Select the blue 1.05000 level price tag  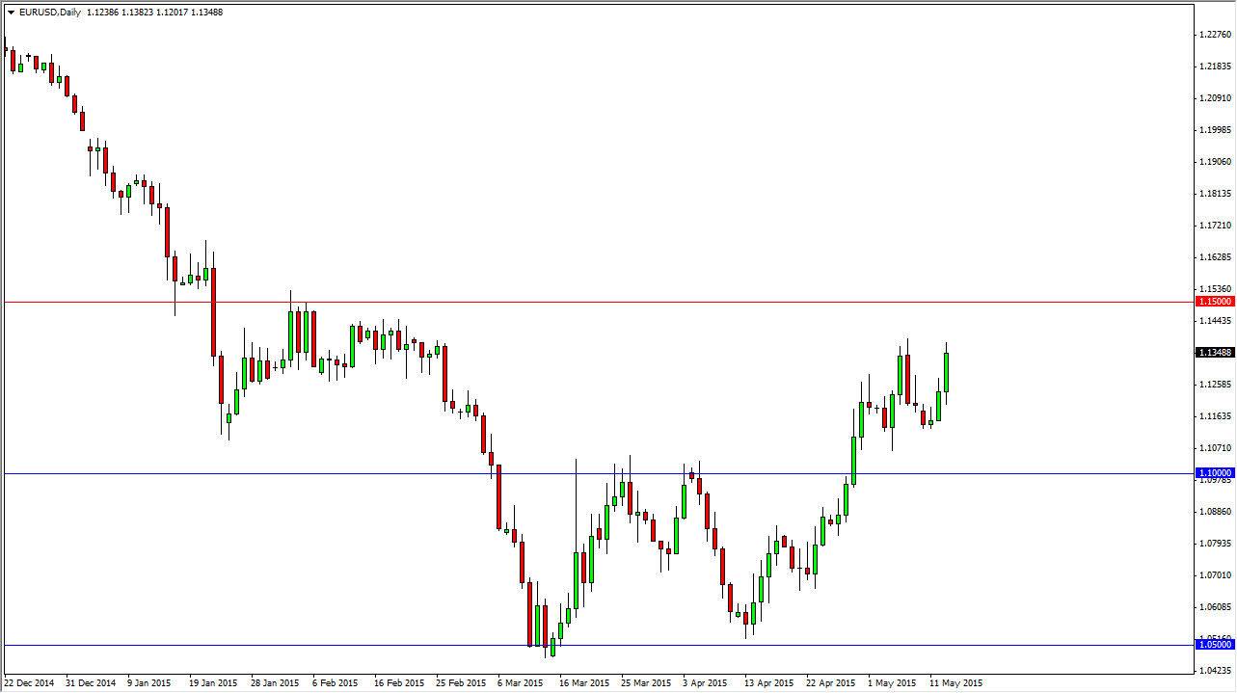[1215, 644]
